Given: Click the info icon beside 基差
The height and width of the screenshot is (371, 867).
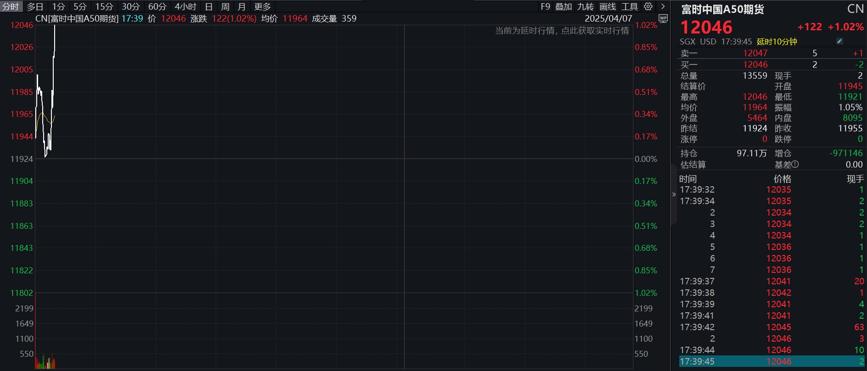Looking at the screenshot, I should [x=795, y=165].
